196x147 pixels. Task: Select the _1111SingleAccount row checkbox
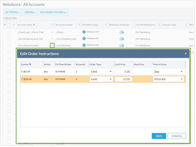9,39
